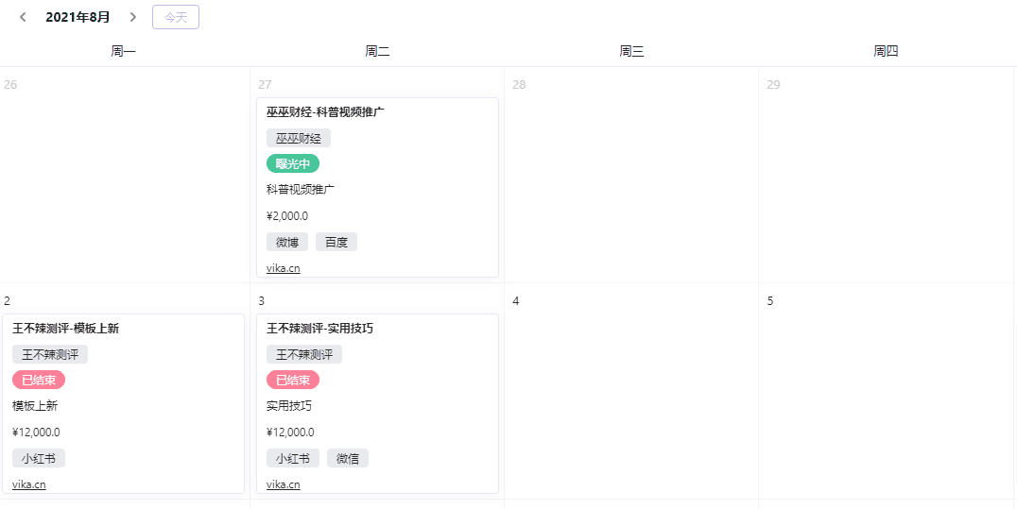Open vika.cn link in 实用技巧 card
This screenshot has width=1017, height=509.
(x=283, y=484)
